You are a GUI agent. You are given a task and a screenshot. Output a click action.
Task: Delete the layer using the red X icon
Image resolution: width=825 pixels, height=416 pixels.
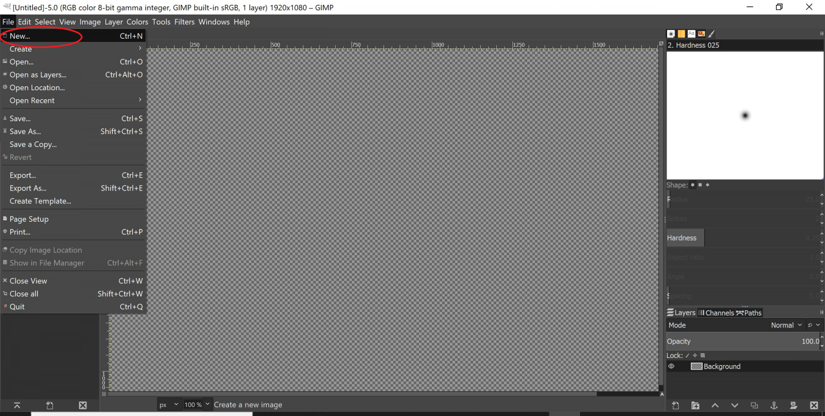(814, 406)
